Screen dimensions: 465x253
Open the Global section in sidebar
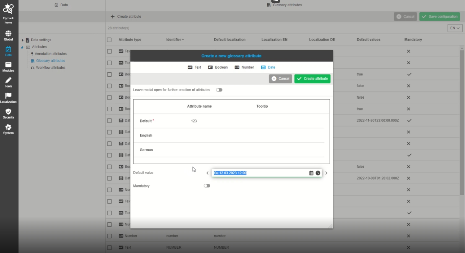click(8, 36)
